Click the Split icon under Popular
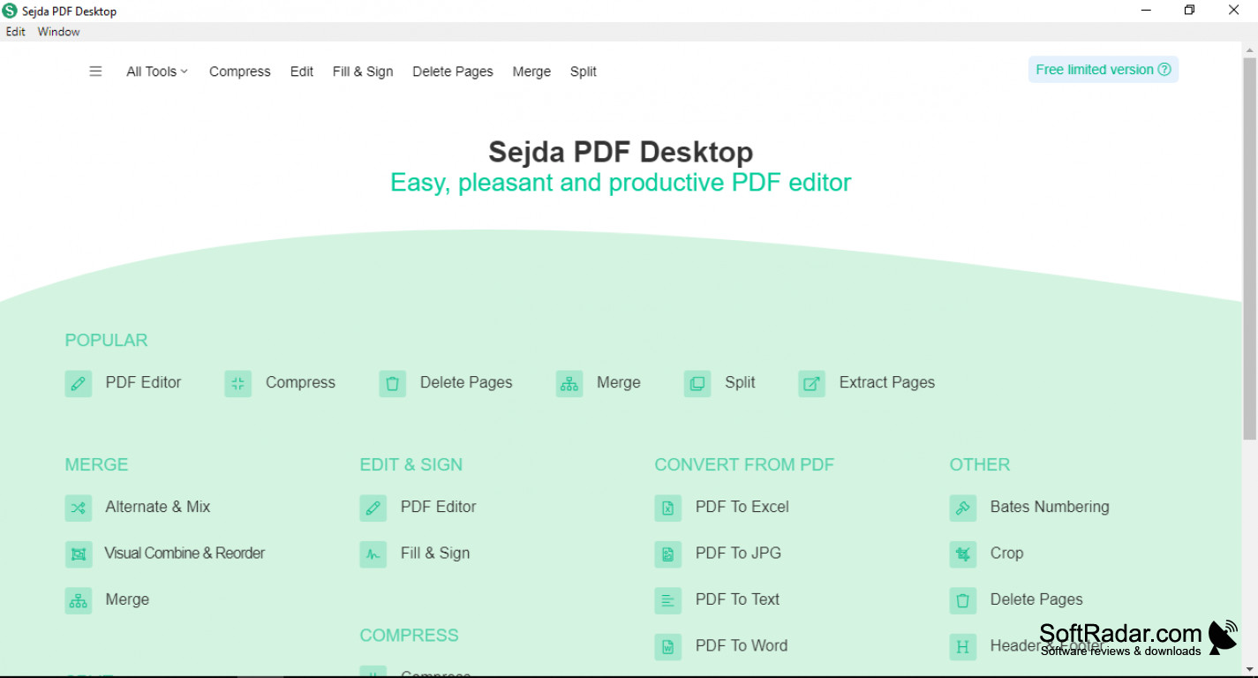The width and height of the screenshot is (1258, 678). (697, 383)
